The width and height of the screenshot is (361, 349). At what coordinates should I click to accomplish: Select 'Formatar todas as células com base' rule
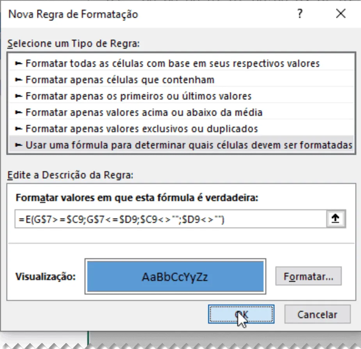tap(181, 63)
